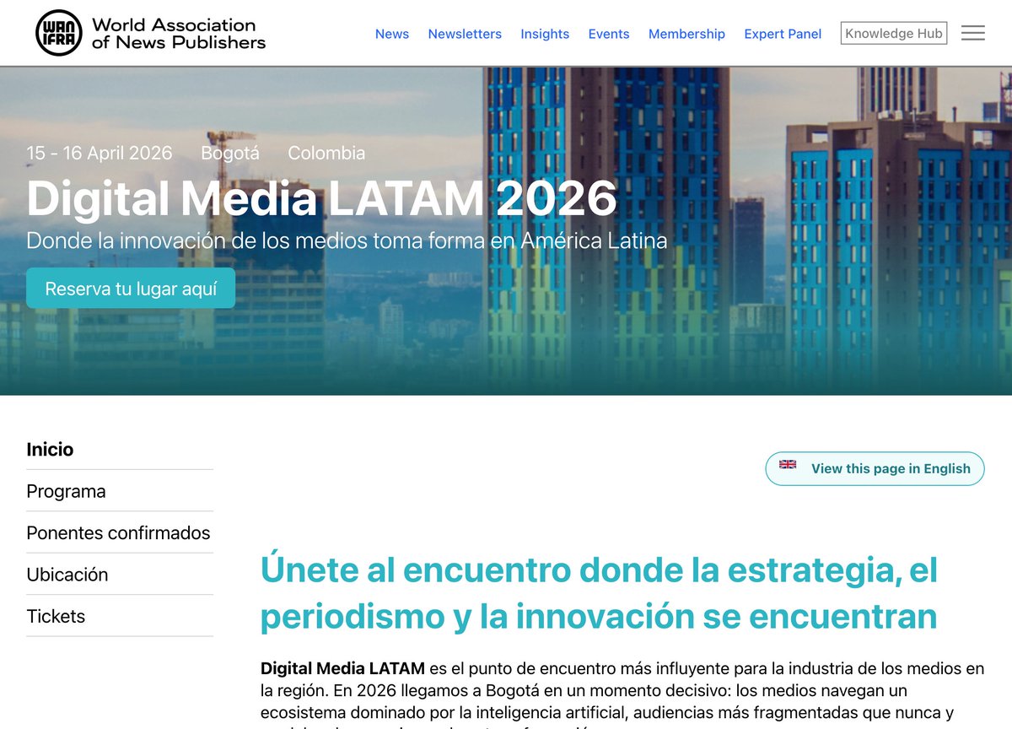Click the Únete al encuentro heading
This screenshot has height=729, width=1012.
coord(599,593)
